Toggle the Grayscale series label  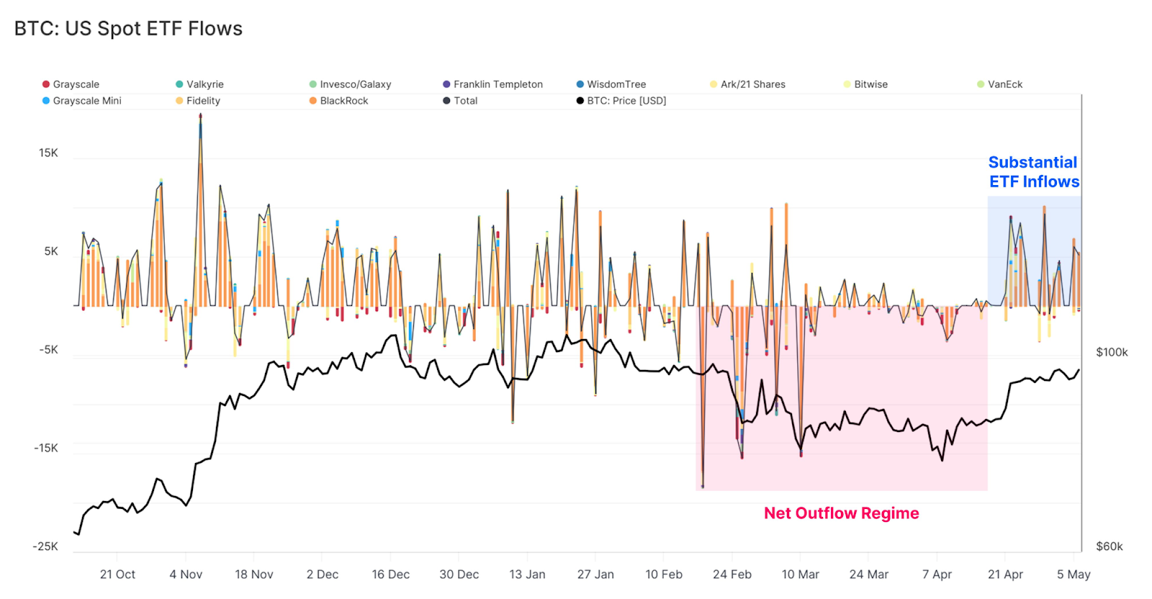76,84
